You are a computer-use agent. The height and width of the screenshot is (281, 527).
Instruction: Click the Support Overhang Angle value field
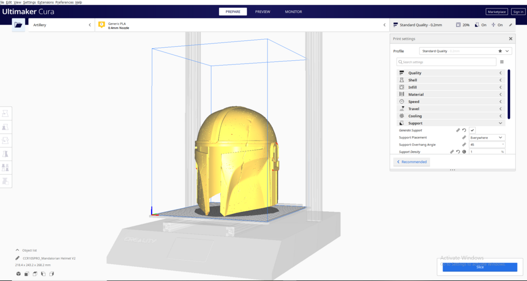pyautogui.click(x=487, y=145)
